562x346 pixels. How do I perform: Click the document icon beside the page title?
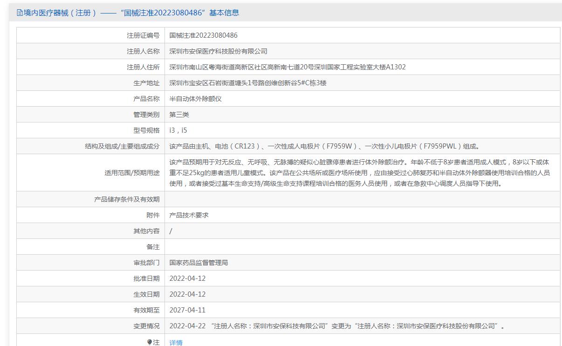[20, 13]
